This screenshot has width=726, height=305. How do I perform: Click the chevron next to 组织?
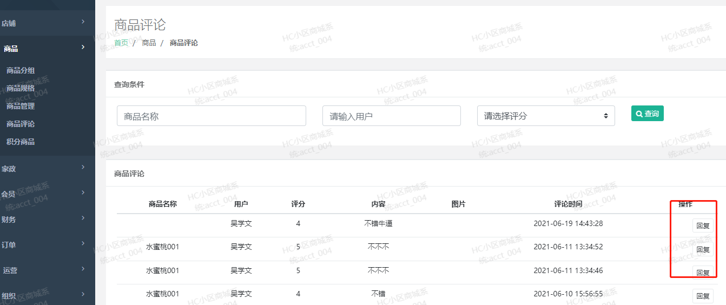[83, 294]
